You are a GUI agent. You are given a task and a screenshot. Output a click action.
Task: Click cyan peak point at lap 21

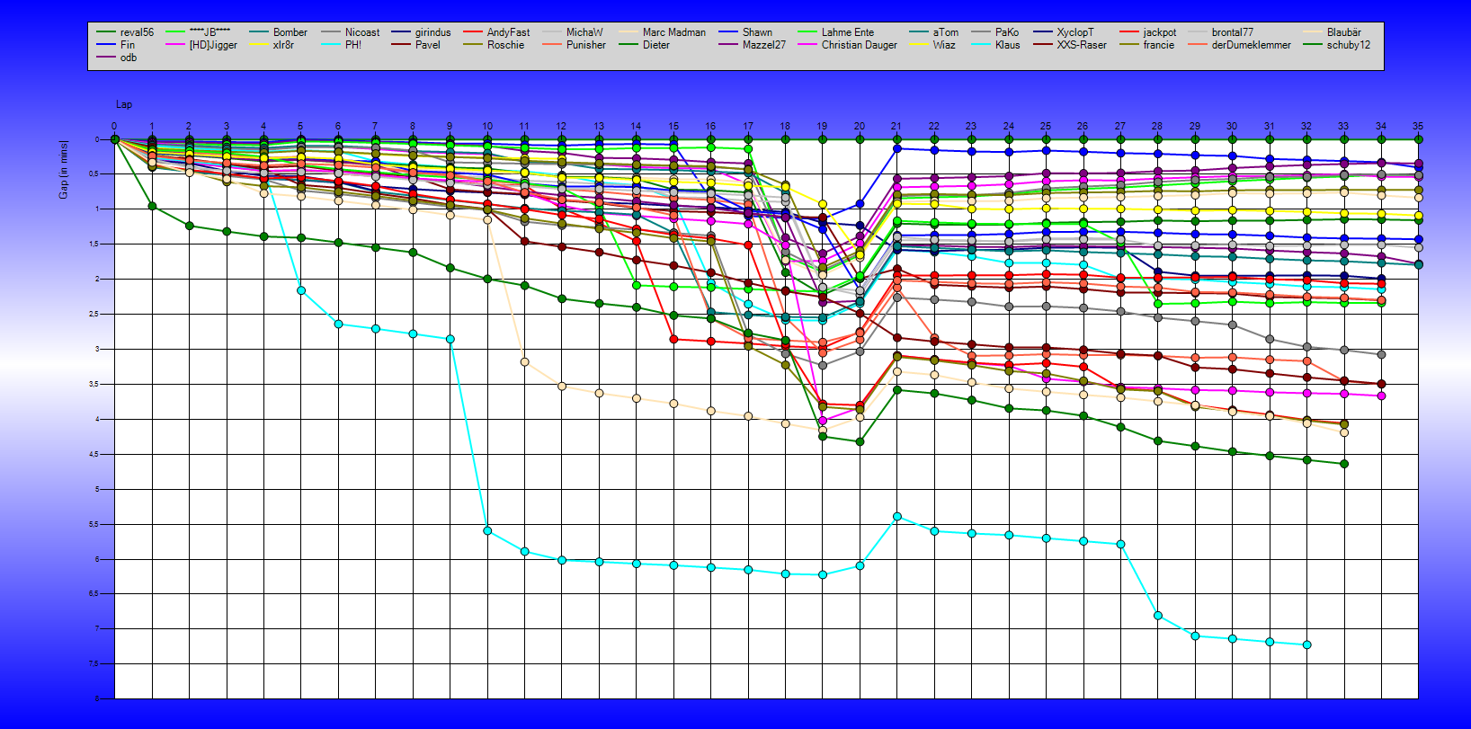pyautogui.click(x=896, y=517)
